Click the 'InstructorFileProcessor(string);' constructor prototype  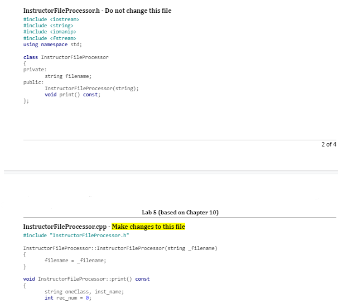[x=91, y=89]
